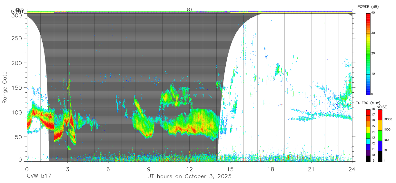Image resolution: width=396 pixels, height=183 pixels.
Task: Click the '16' label on TX FRQ scale
Action: tap(373, 121)
